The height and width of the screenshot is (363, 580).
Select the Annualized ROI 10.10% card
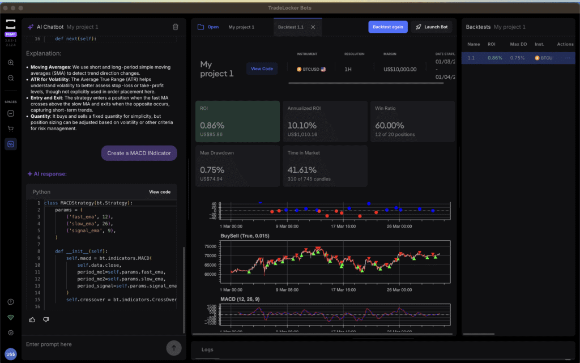tap(325, 121)
